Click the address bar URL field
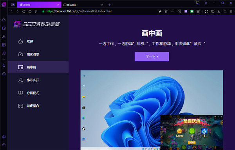Screen dimensions: 235x150 click(99, 11)
